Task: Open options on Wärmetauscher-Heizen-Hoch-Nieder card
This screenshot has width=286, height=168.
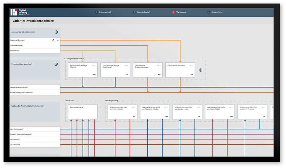Action: coord(134,116)
